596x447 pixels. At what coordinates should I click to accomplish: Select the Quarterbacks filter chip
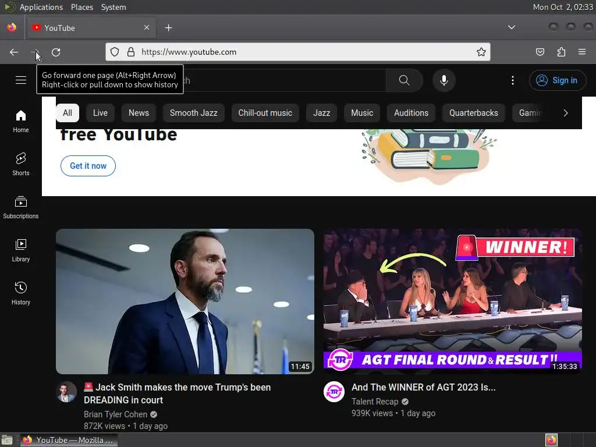pos(474,113)
